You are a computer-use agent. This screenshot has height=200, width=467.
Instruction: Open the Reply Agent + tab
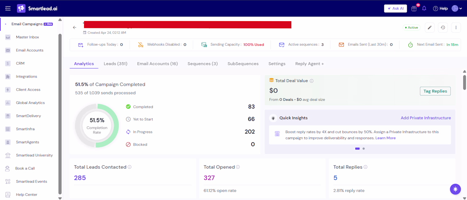pyautogui.click(x=309, y=64)
